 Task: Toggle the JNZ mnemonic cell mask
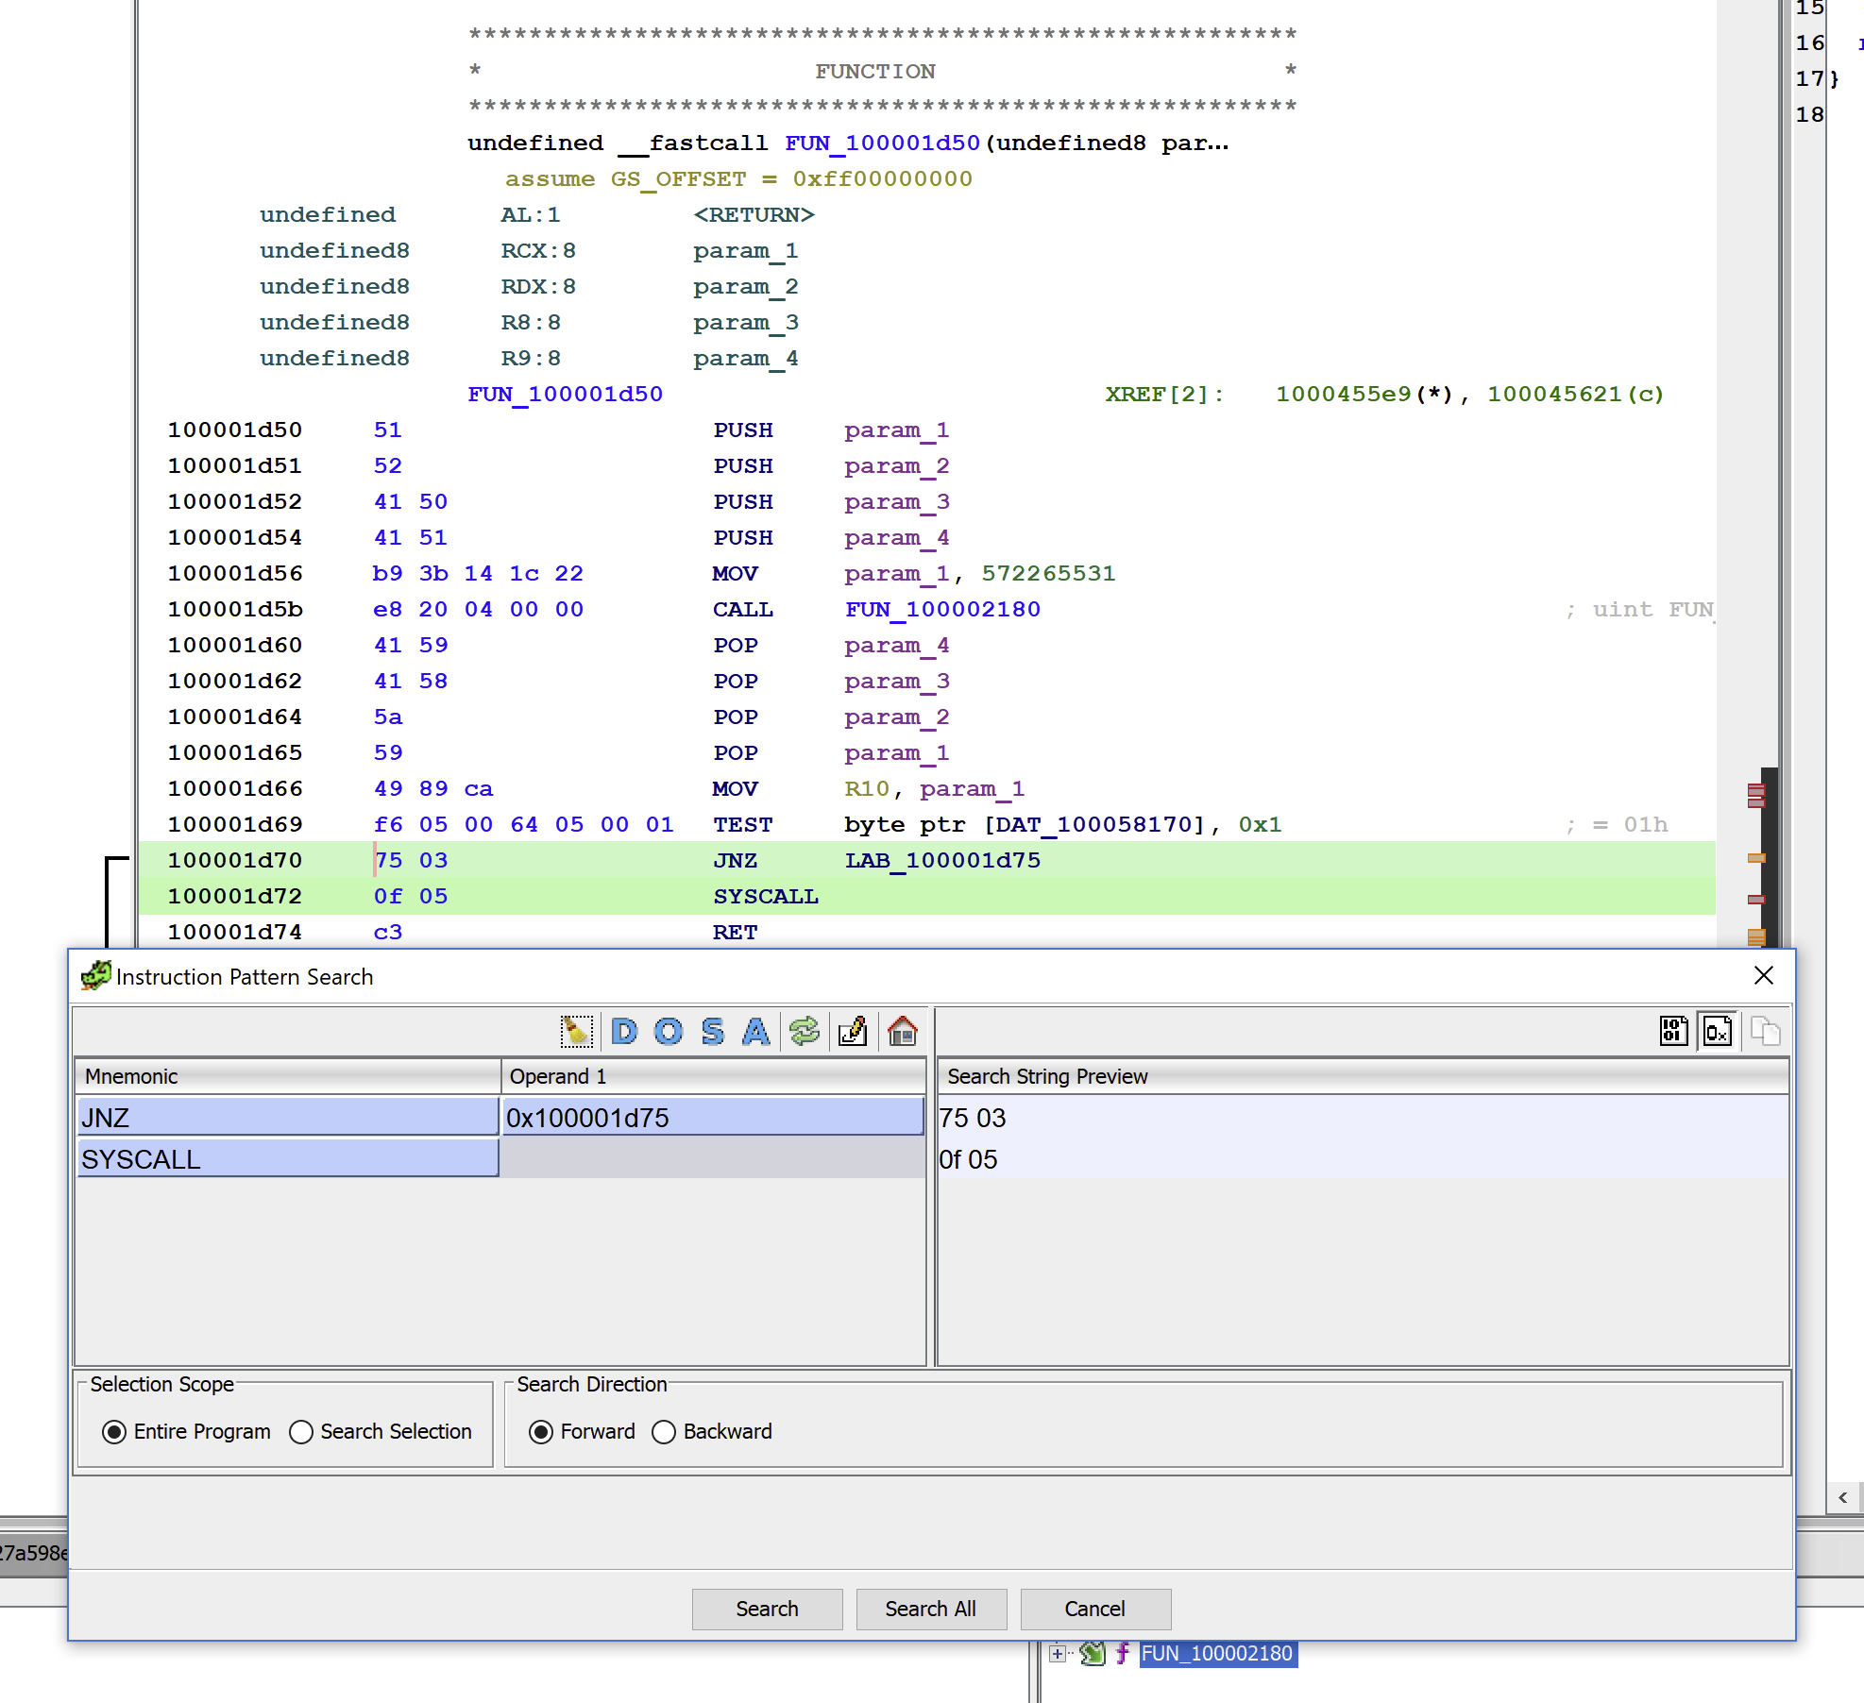(x=288, y=1118)
